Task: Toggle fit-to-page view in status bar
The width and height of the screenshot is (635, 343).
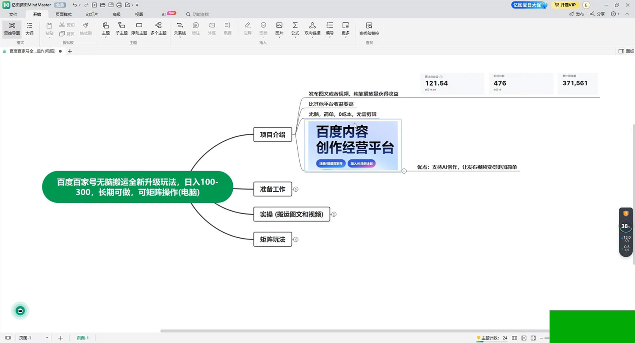Action: (x=524, y=338)
